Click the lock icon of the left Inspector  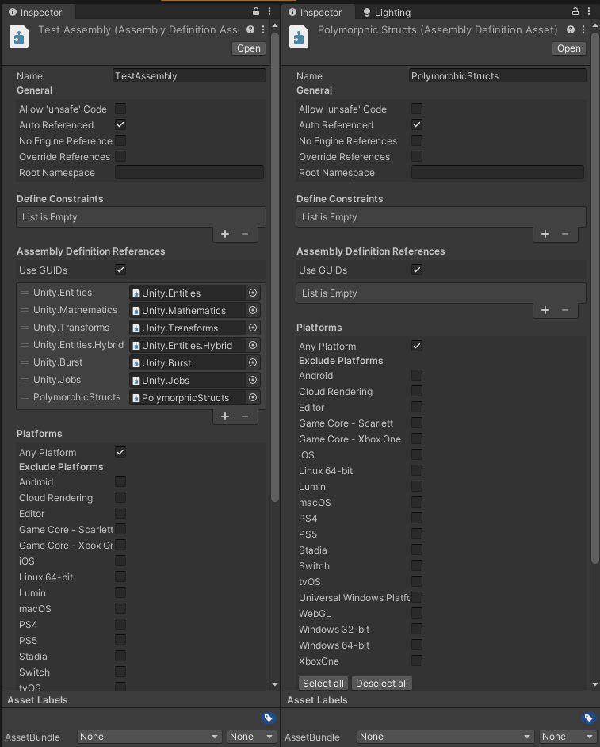point(255,12)
